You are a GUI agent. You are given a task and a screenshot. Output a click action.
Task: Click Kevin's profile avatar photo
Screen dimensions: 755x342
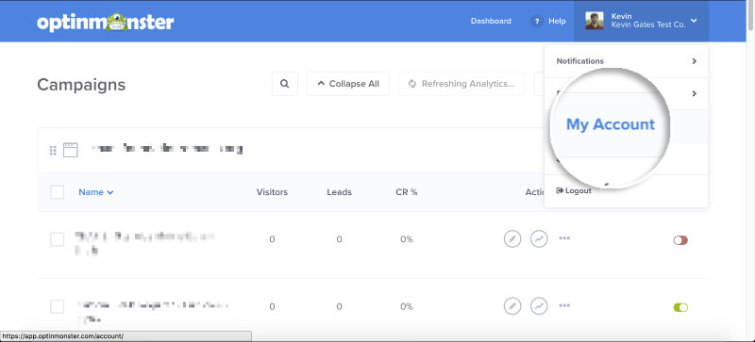595,21
